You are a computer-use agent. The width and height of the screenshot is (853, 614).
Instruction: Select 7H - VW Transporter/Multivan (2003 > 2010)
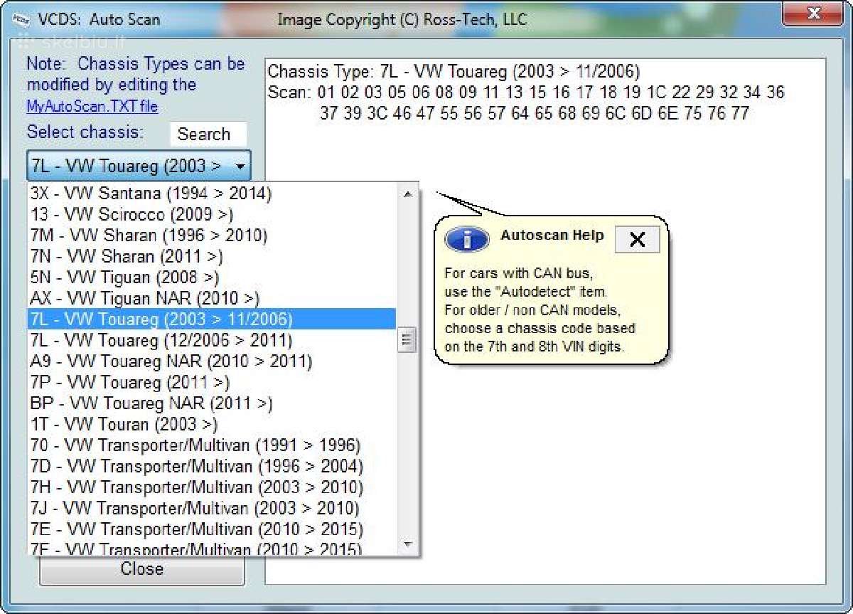(212, 487)
